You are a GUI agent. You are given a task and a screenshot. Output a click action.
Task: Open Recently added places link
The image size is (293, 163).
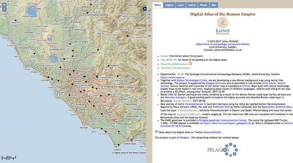[174, 64]
